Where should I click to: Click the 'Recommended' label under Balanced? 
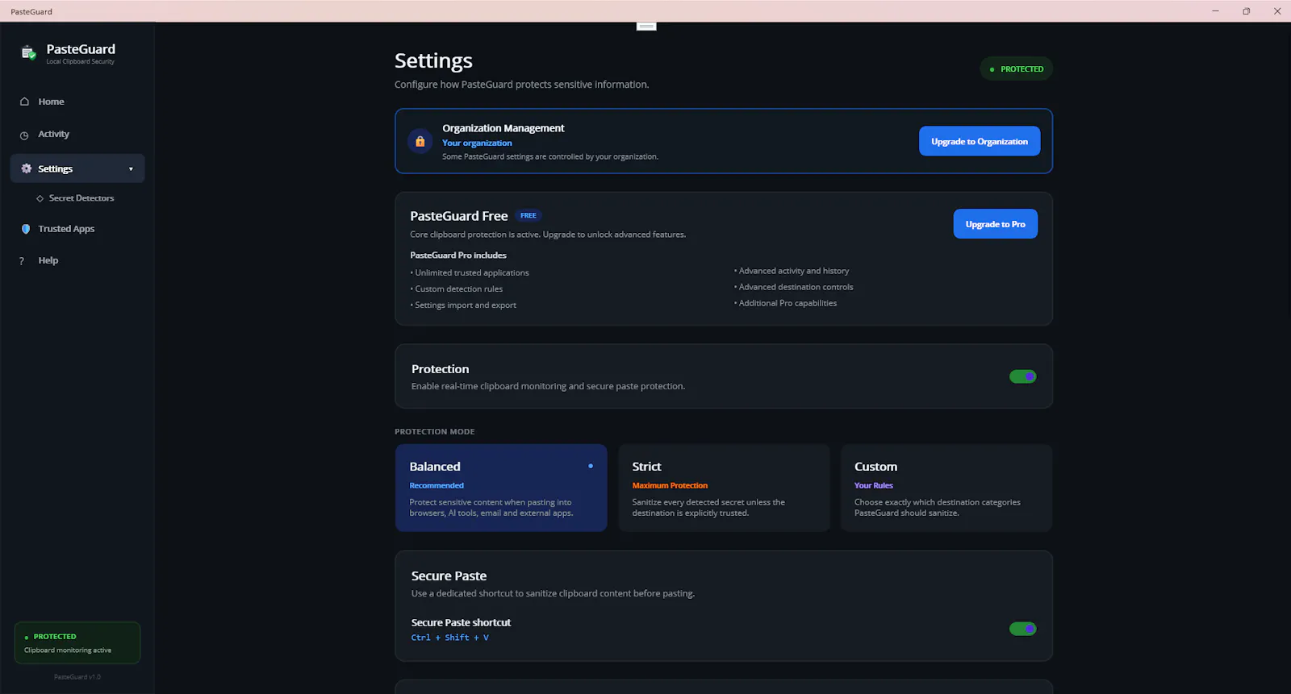(437, 485)
